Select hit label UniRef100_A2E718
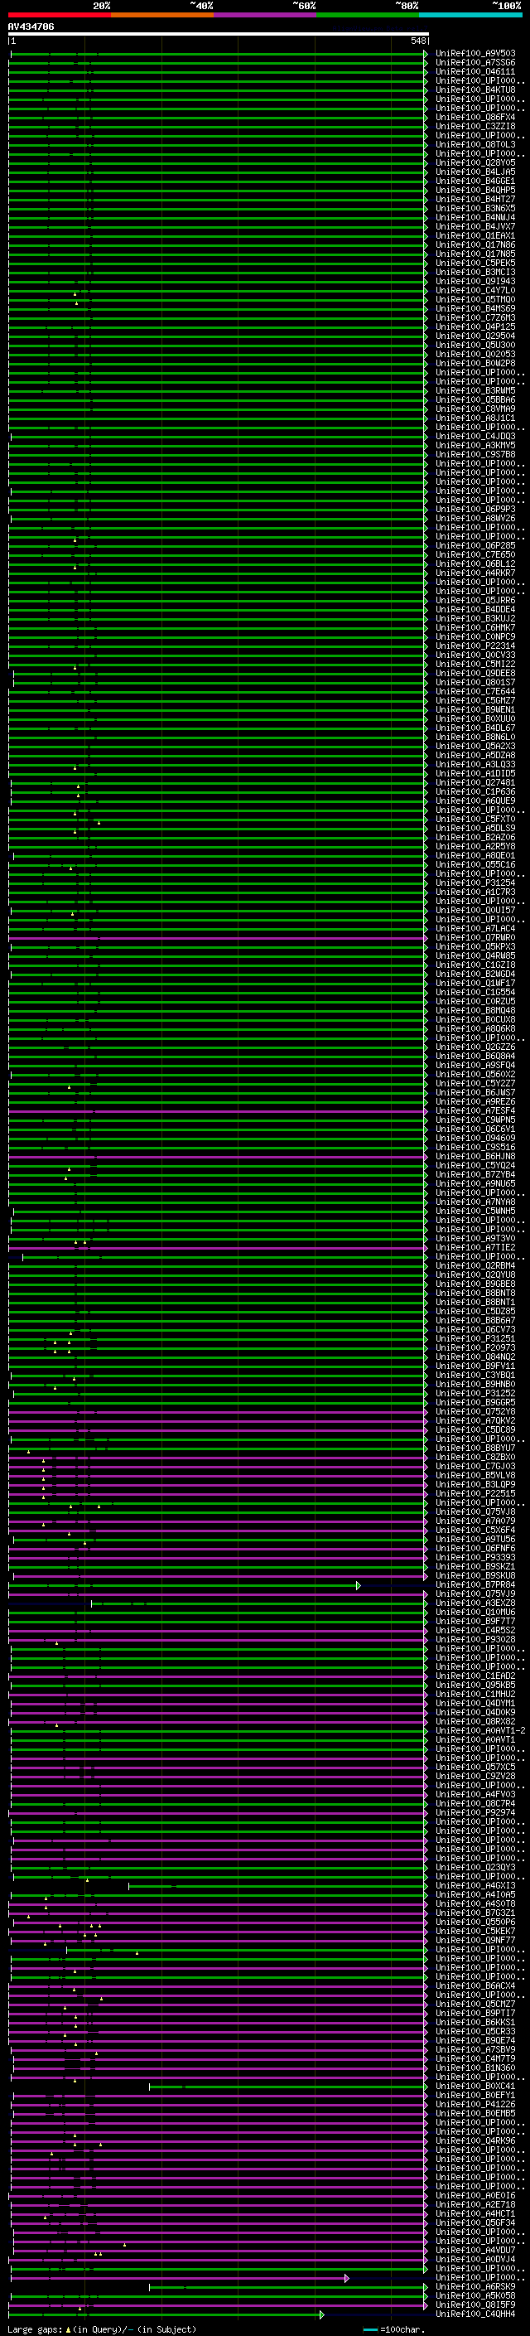This screenshot has height=2336, width=530. (x=475, y=2203)
